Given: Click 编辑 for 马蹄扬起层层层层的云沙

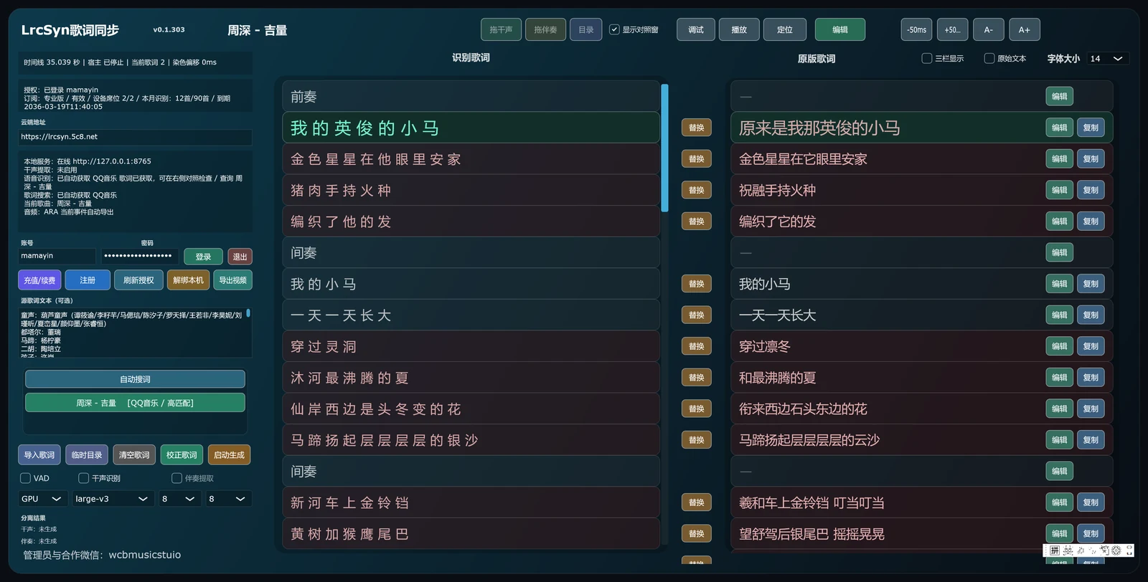Looking at the screenshot, I should 1060,440.
